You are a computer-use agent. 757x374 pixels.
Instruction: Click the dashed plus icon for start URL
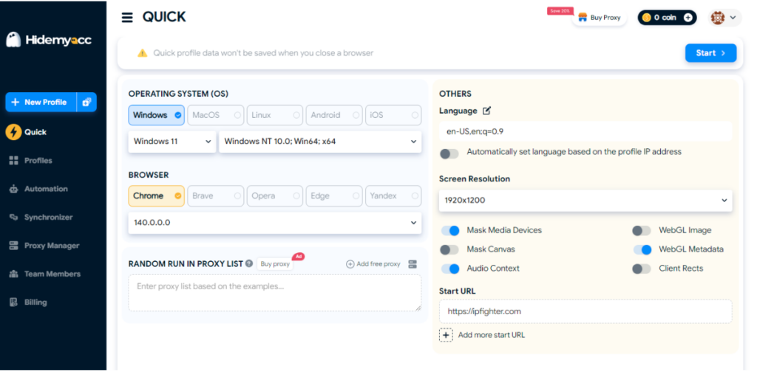(446, 335)
